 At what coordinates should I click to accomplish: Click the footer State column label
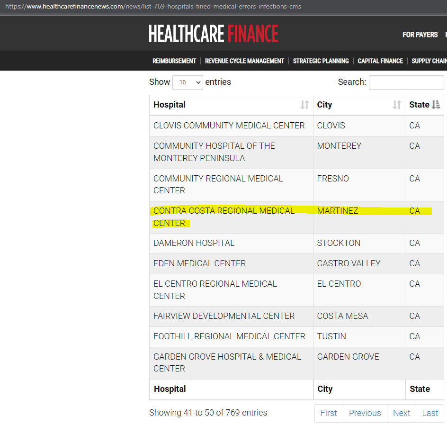(420, 389)
